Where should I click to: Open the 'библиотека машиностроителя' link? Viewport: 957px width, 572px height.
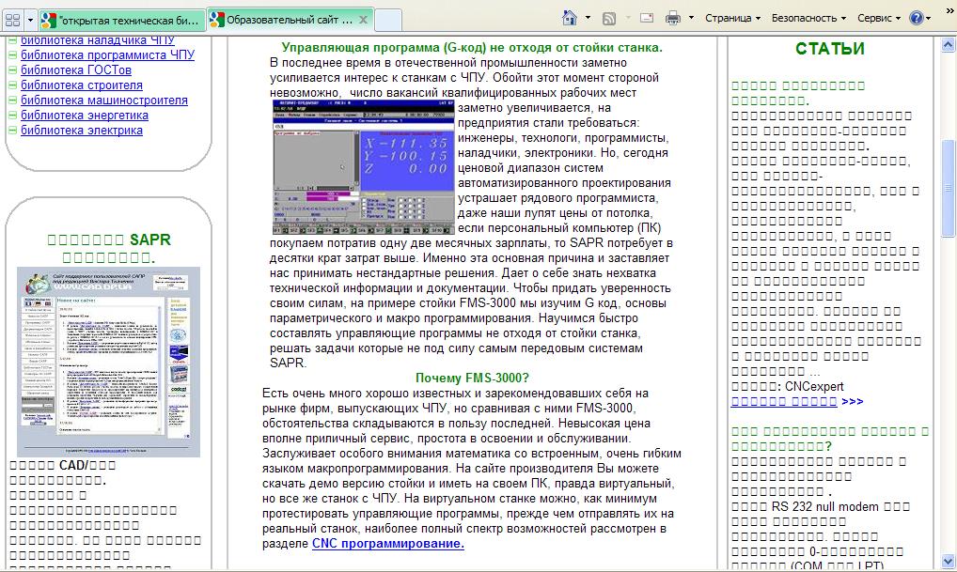[103, 100]
